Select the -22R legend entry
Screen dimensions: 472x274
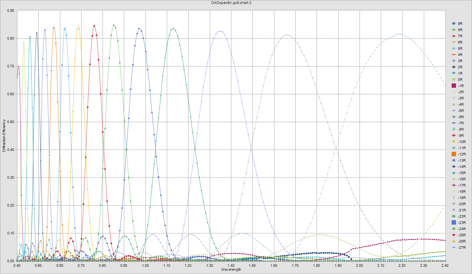click(x=459, y=216)
